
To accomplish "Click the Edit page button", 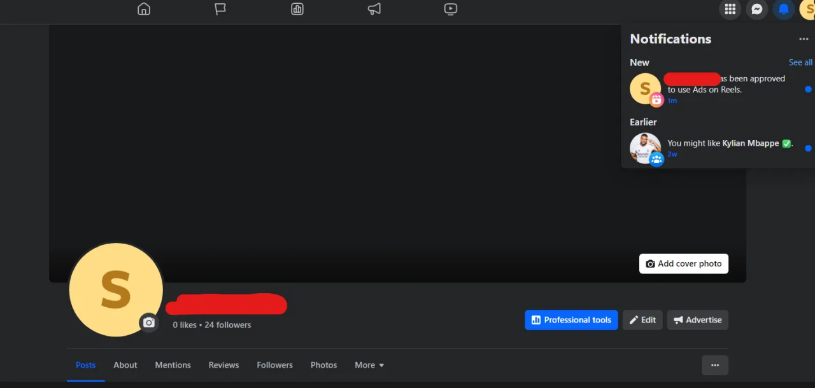I will [642, 320].
